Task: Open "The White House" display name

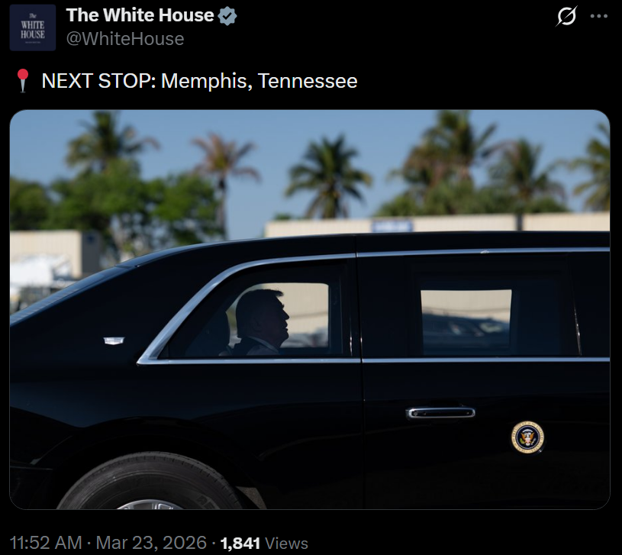Action: pos(140,15)
